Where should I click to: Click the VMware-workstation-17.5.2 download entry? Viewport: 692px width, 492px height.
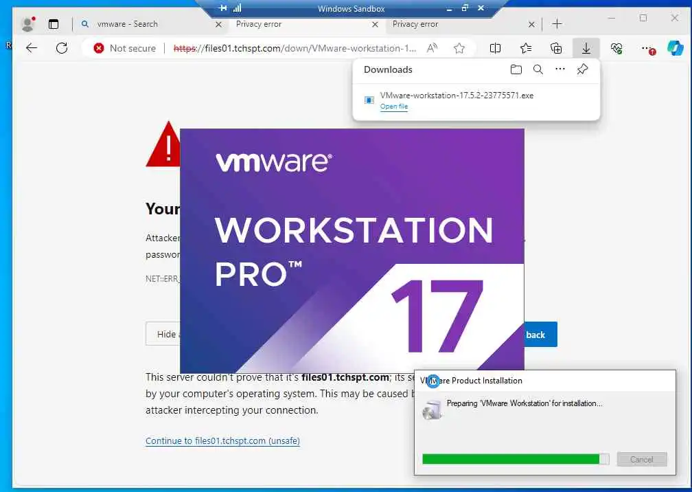pyautogui.click(x=476, y=101)
